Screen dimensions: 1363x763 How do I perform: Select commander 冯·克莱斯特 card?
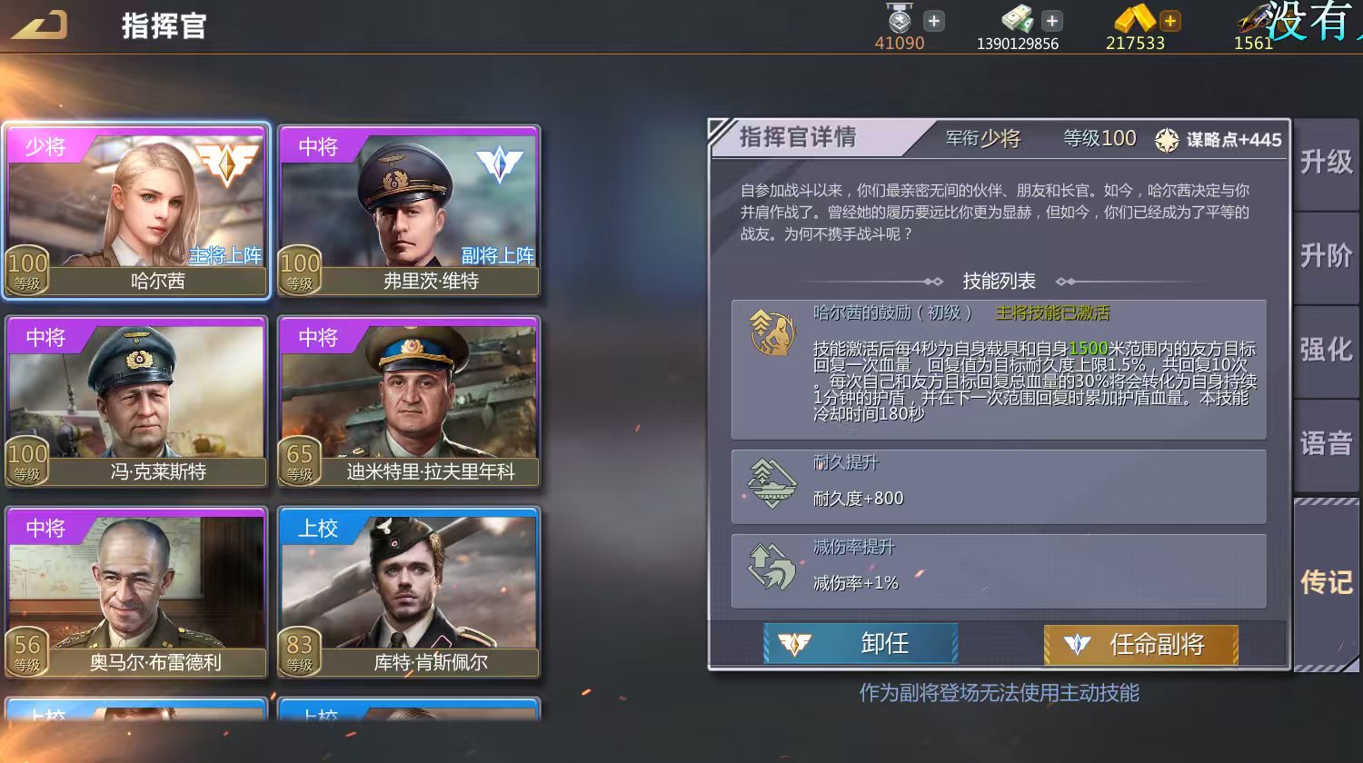pyautogui.click(x=136, y=401)
